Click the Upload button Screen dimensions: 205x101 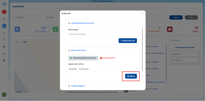[x=131, y=76]
